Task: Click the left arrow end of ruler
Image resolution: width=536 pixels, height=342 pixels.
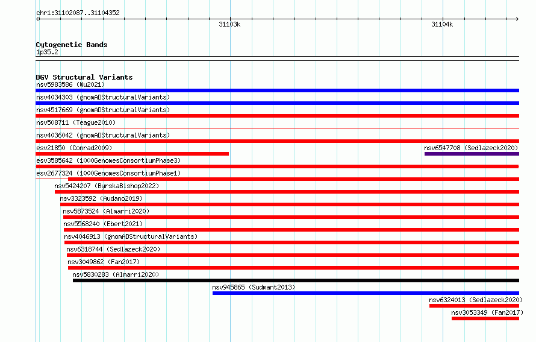Action: pos(37,19)
